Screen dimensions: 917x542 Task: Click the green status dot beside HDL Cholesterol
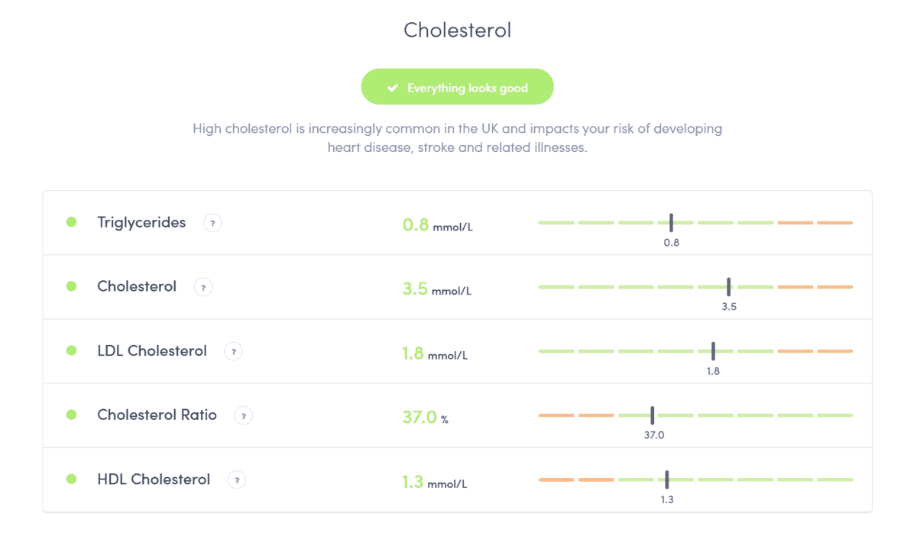point(72,479)
